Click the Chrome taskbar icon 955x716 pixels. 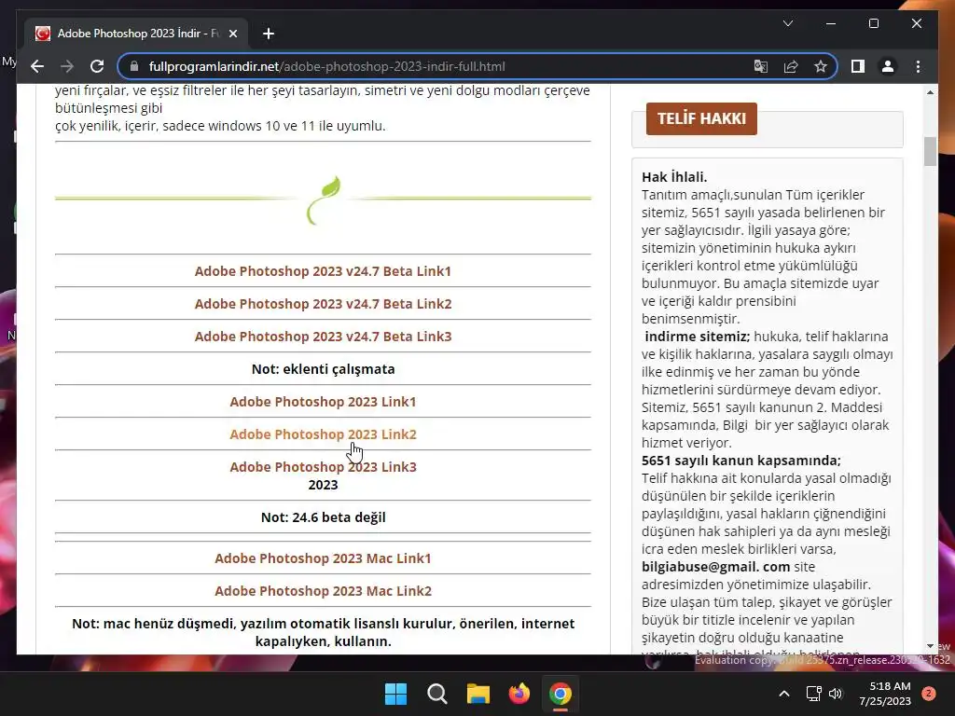click(561, 694)
